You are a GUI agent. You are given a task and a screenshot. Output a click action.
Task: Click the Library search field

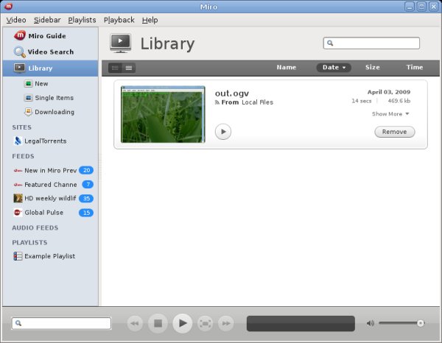[371, 43]
